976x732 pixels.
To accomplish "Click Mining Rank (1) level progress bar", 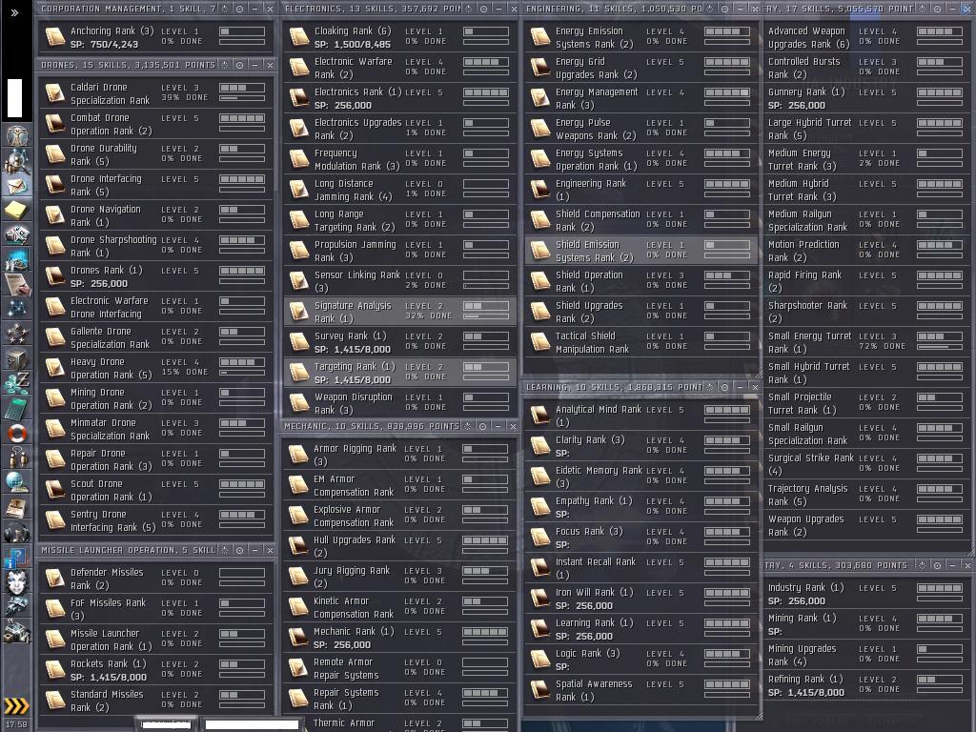I will pyautogui.click(x=940, y=620).
